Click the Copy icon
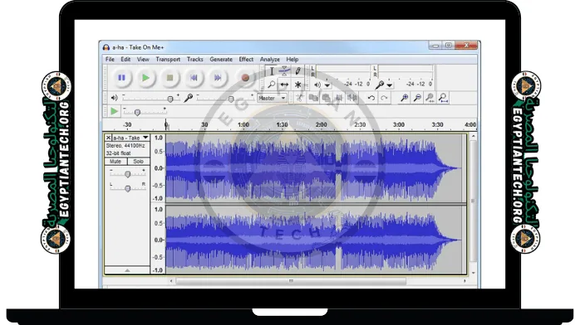The height and width of the screenshot is (325, 580). pos(313,98)
